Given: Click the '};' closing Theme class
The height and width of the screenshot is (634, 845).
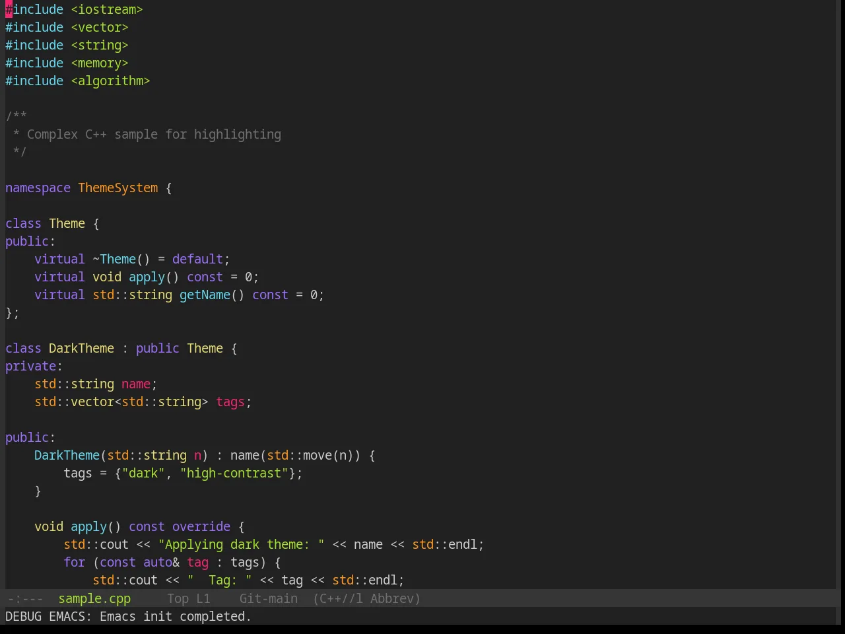Looking at the screenshot, I should pyautogui.click(x=13, y=312).
